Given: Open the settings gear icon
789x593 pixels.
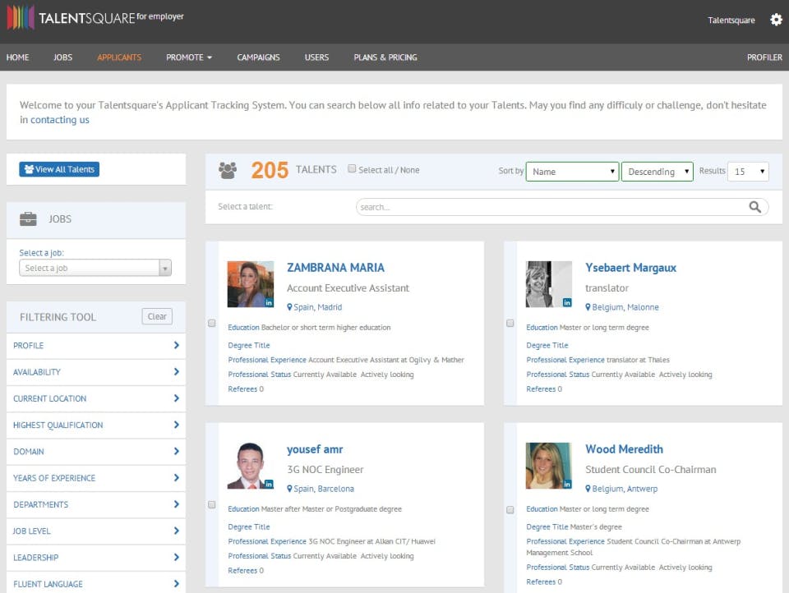Looking at the screenshot, I should [x=776, y=20].
